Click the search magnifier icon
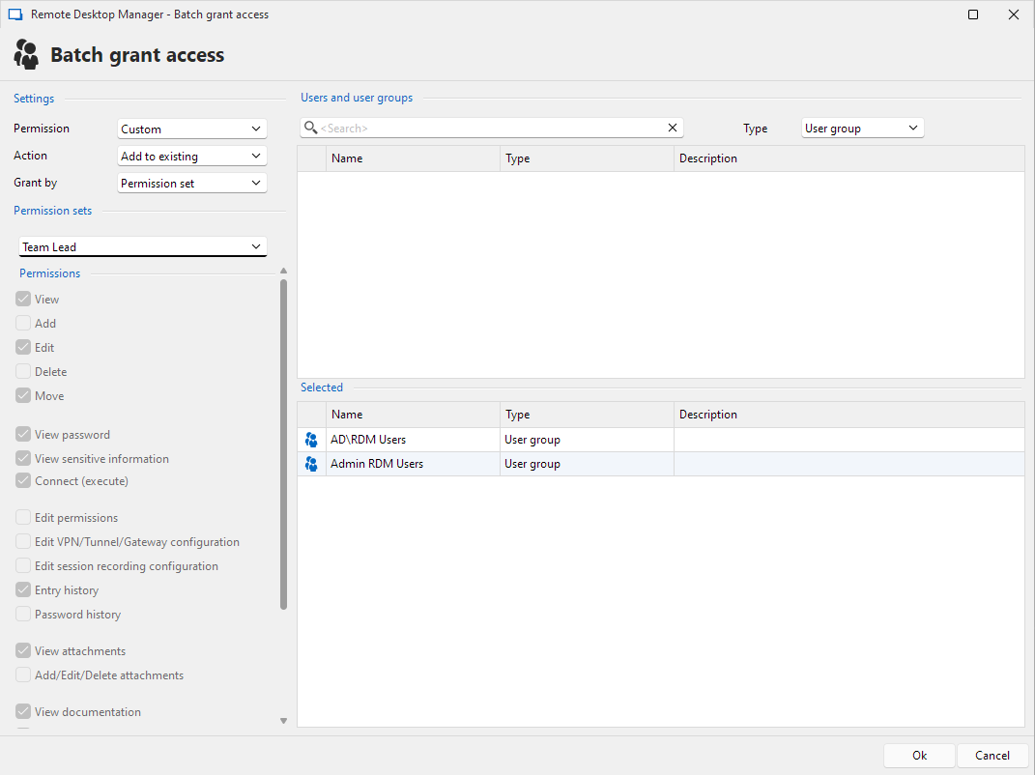This screenshot has width=1035, height=775. [310, 128]
